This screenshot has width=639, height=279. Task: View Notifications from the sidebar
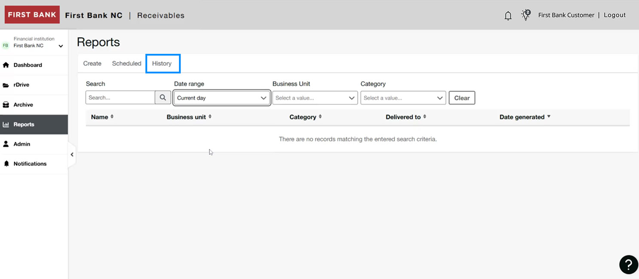[30, 164]
